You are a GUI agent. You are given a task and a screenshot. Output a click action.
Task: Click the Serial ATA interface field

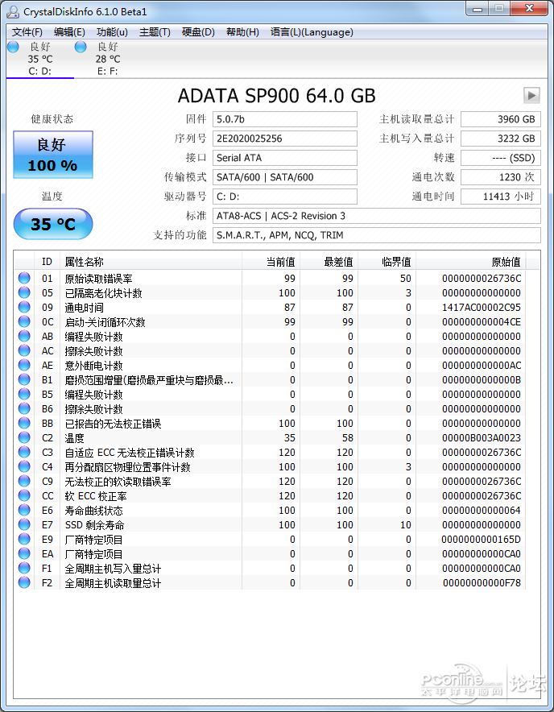[x=285, y=158]
